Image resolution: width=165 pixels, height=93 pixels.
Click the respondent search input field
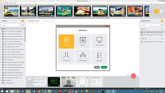pos(156,25)
